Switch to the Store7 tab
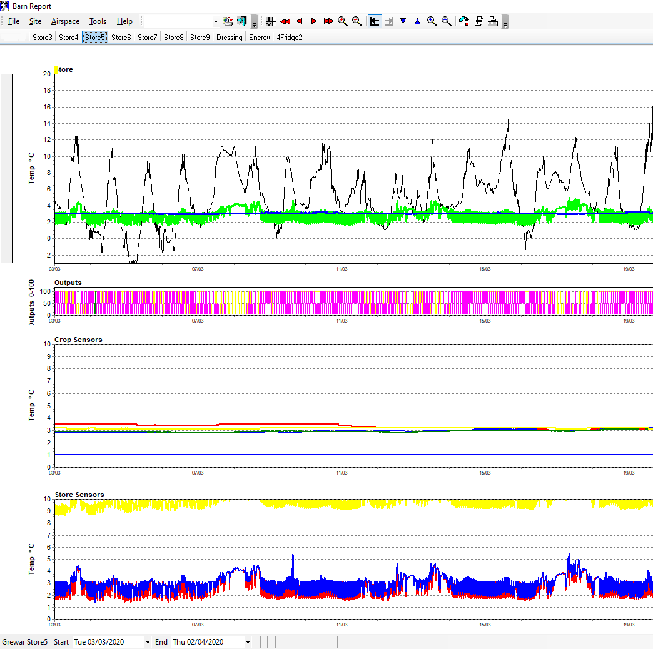Image resolution: width=653 pixels, height=649 pixels. coord(148,37)
